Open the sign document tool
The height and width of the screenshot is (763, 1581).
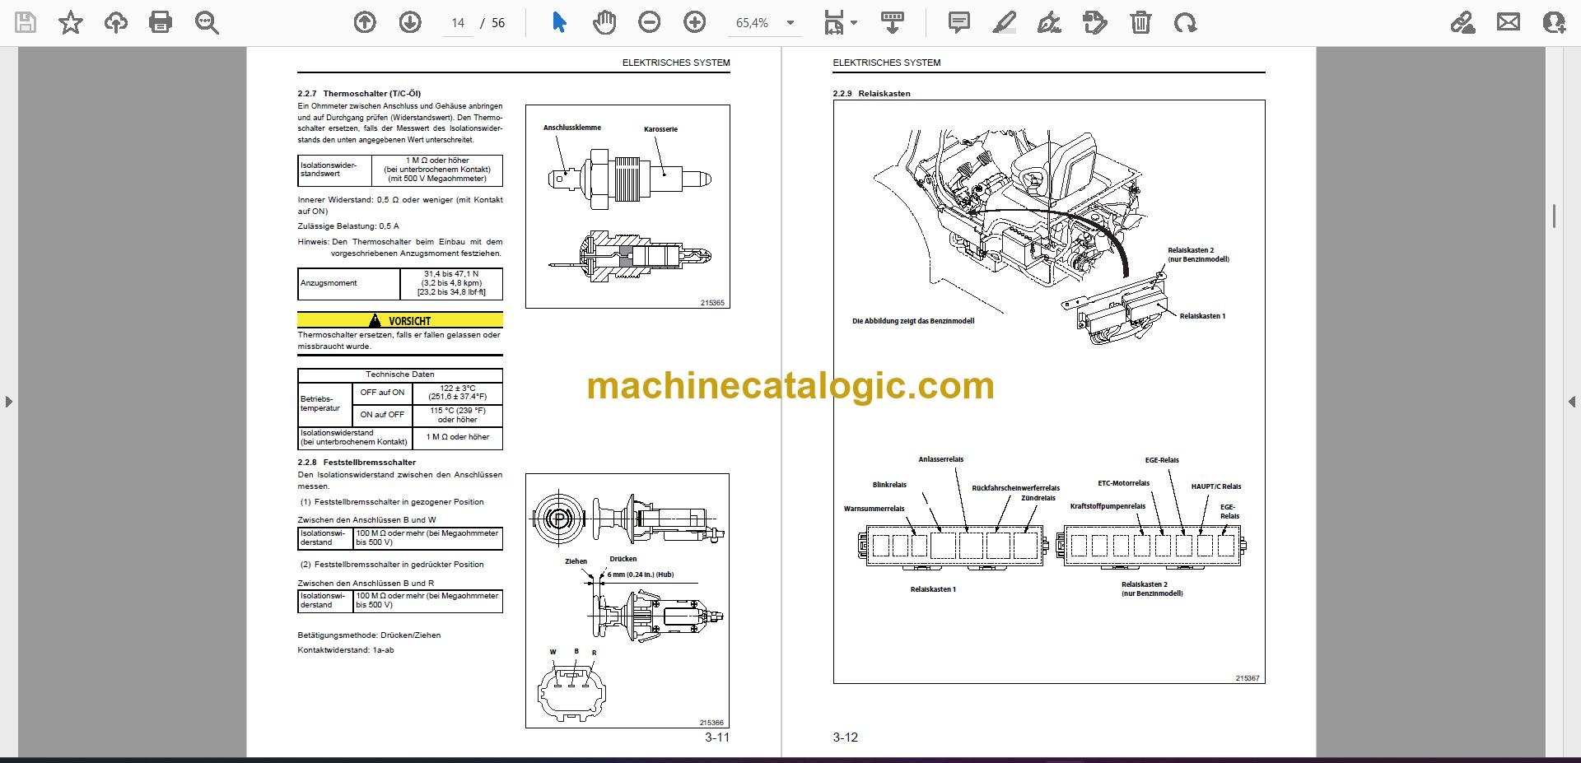1049,22
